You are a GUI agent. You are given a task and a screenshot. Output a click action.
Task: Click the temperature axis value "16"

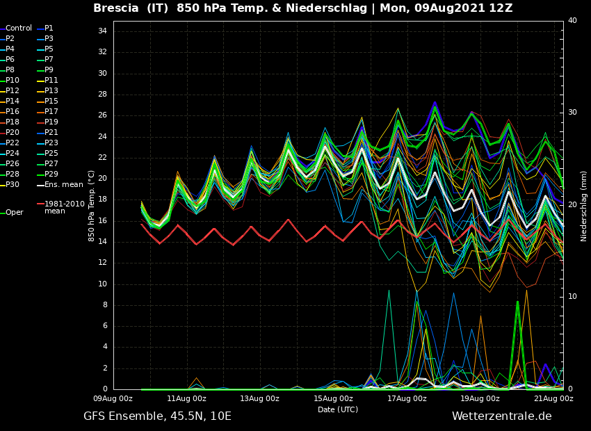pyautogui.click(x=102, y=221)
